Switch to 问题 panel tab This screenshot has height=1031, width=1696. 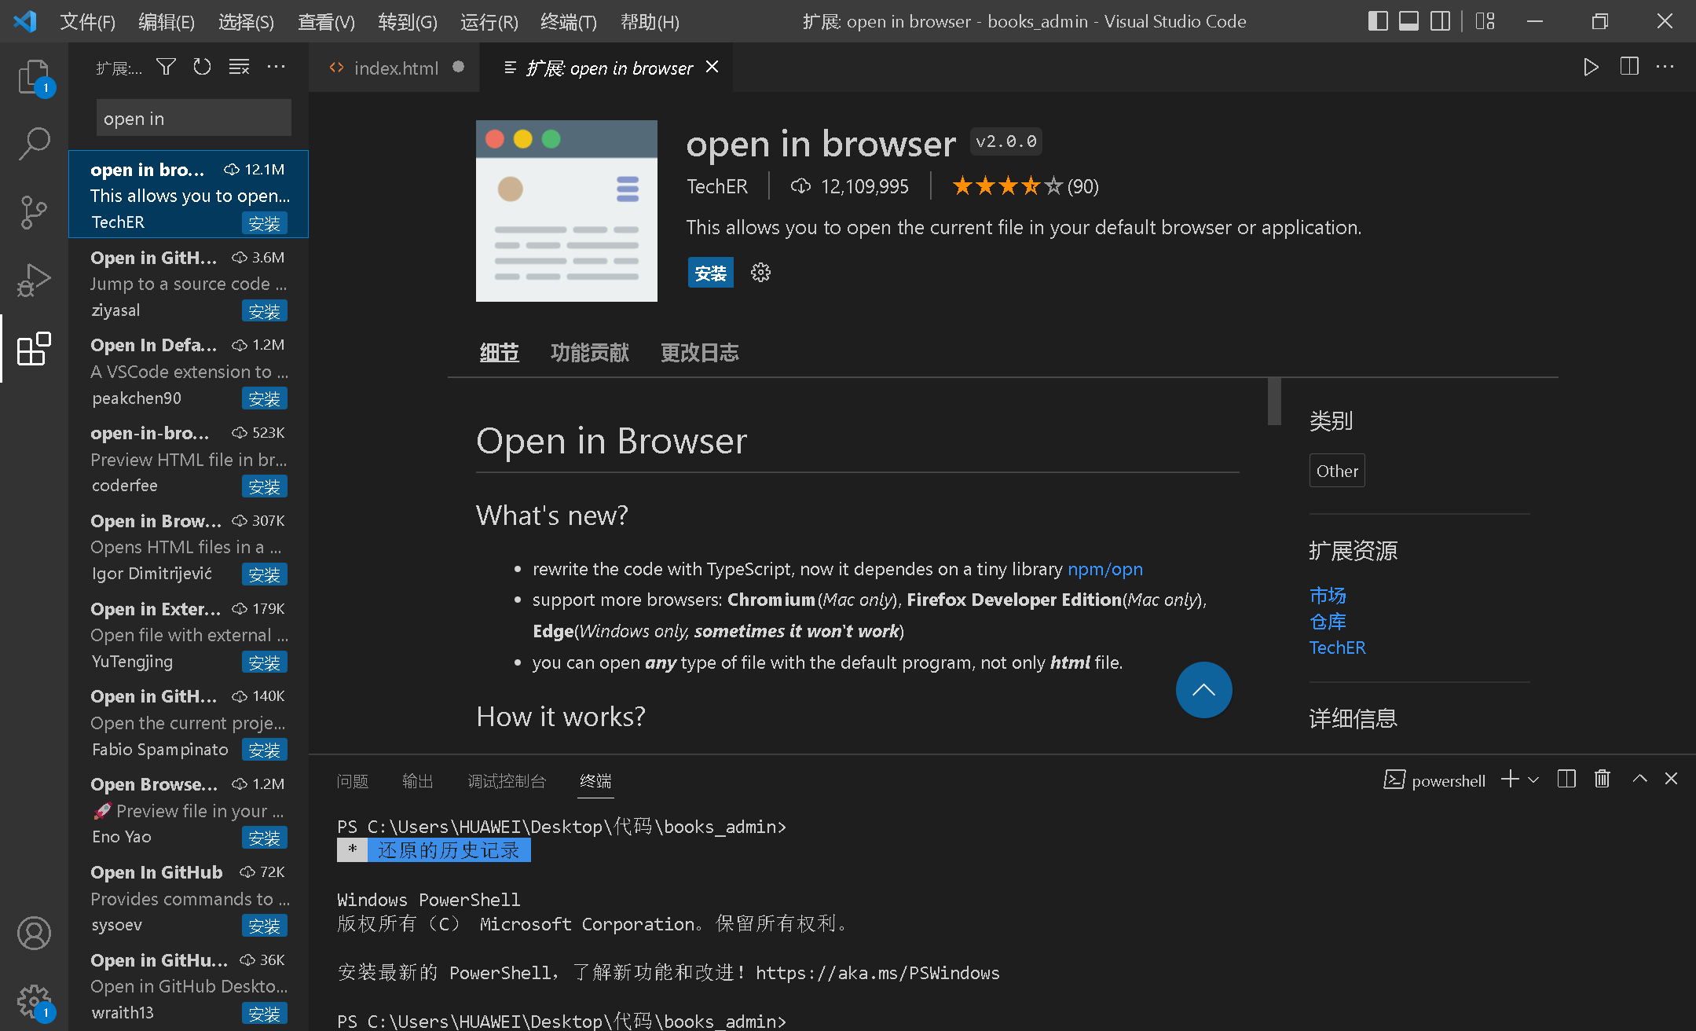[352, 780]
